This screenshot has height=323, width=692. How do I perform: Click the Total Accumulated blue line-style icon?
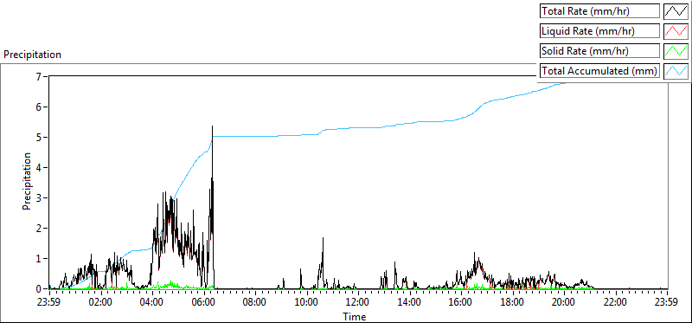point(676,71)
